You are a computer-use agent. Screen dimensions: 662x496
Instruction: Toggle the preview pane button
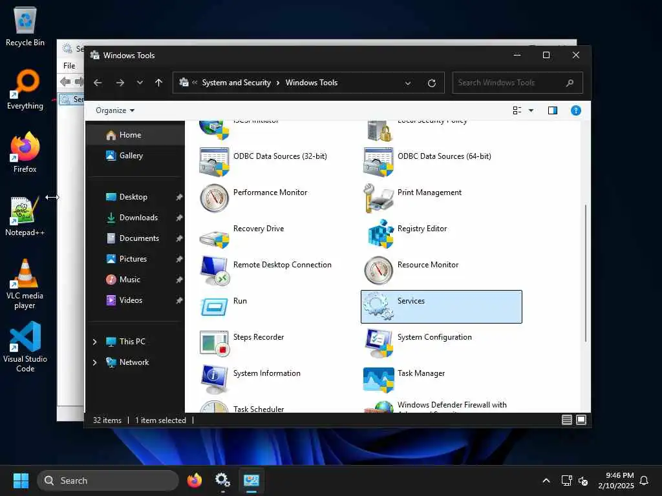point(553,110)
